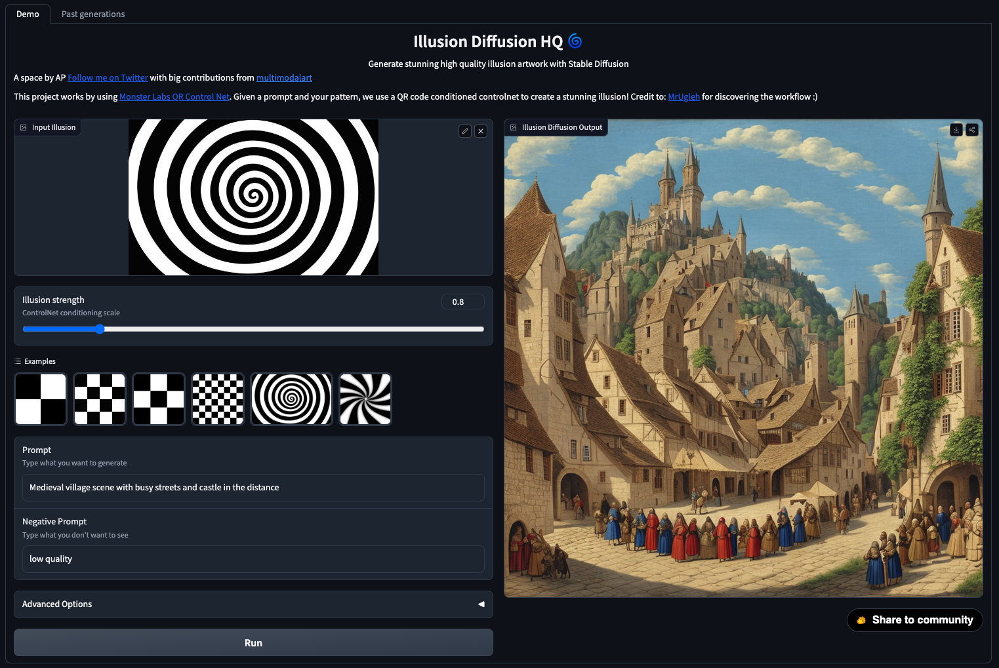The width and height of the screenshot is (999, 668).
Task: Select the swirl pinwheel example pattern
Action: [x=365, y=399]
